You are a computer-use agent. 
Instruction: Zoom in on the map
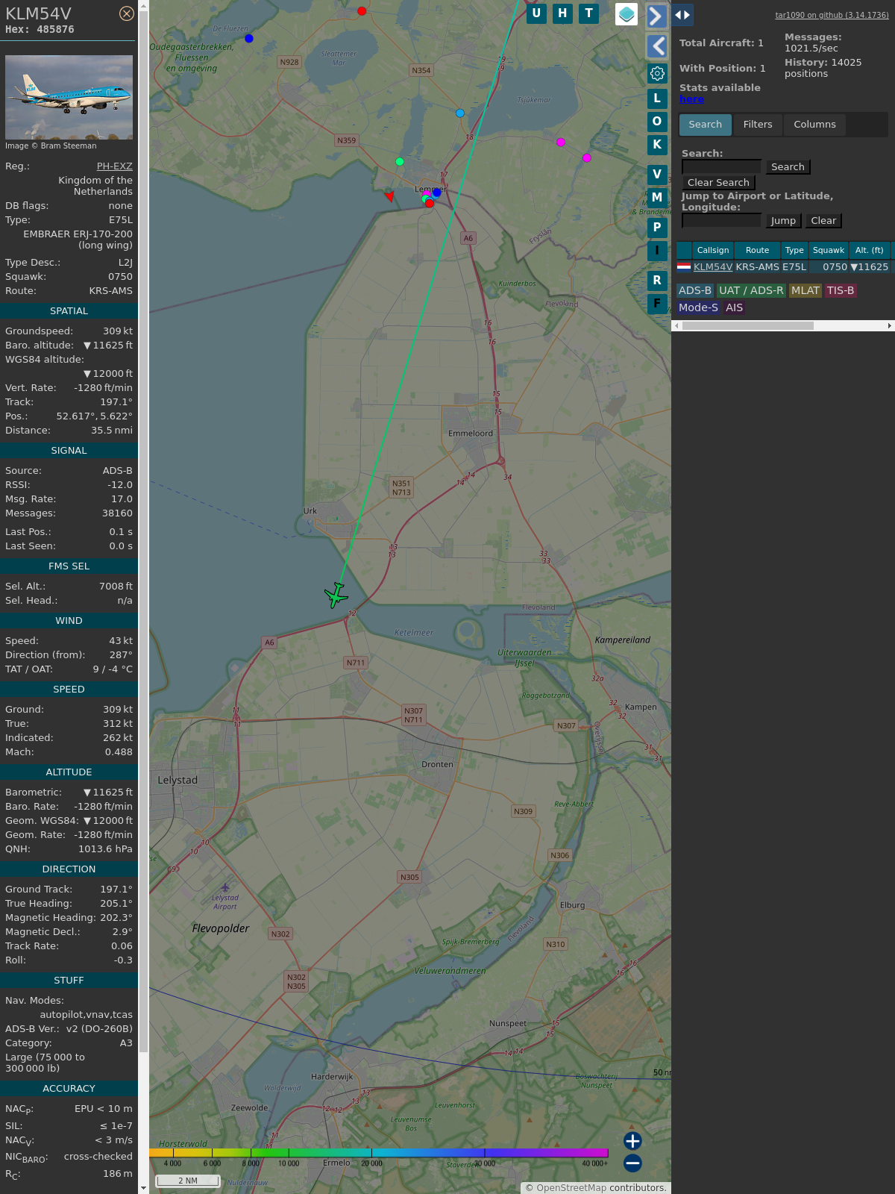[x=632, y=1141]
